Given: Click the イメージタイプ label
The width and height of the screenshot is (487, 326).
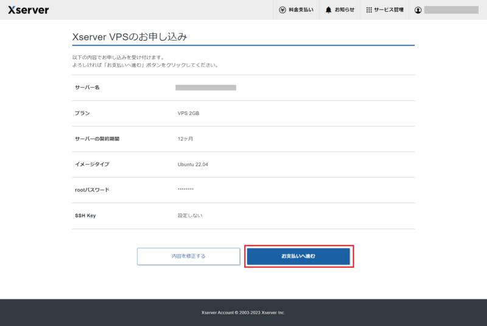Looking at the screenshot, I should (92, 164).
